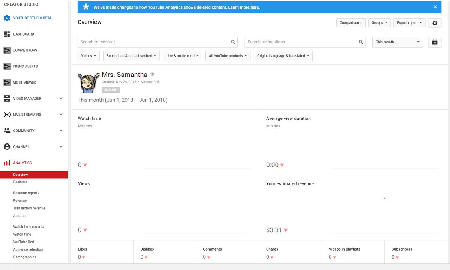Click the Community people icon

point(7,131)
